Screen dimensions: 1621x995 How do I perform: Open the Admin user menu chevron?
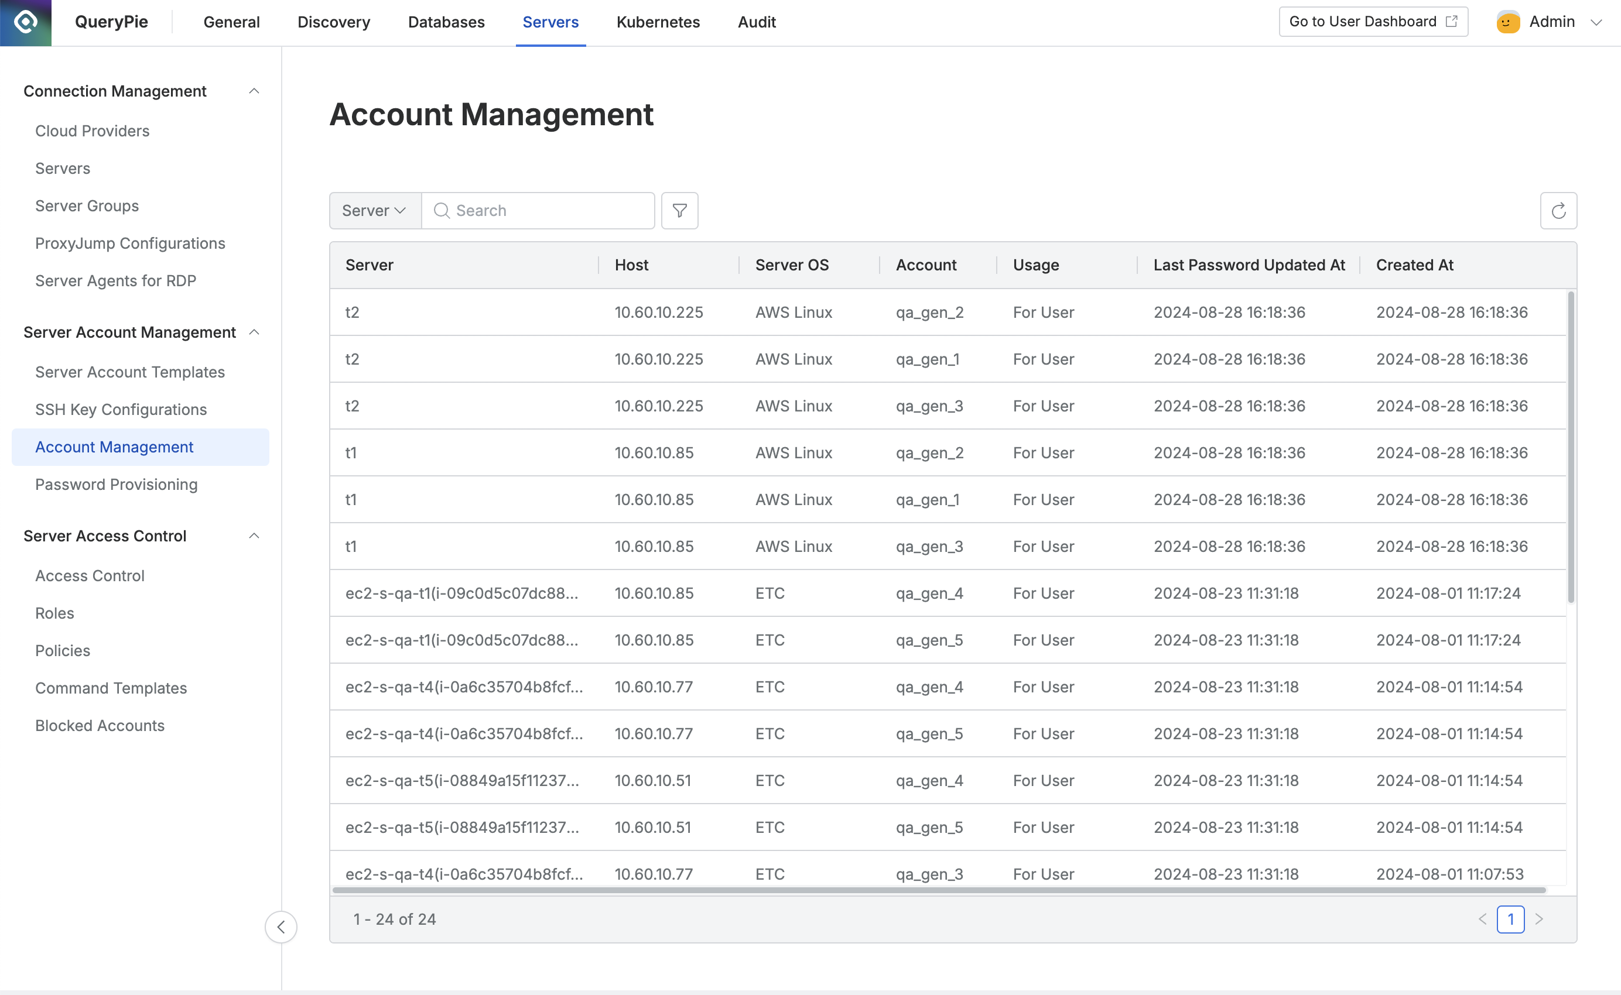coord(1596,22)
